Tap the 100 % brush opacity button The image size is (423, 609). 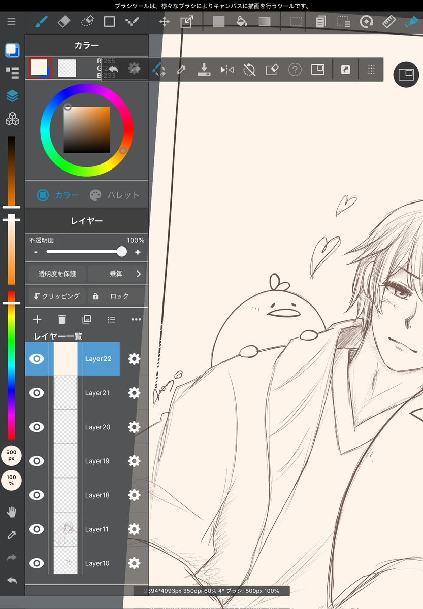11,480
